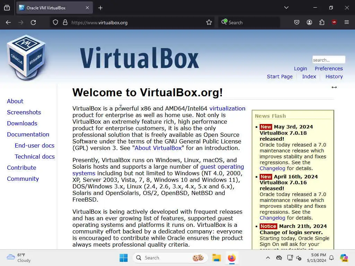Open Screenshots in the sidebar
This screenshot has height=266, width=355.
tap(24, 113)
